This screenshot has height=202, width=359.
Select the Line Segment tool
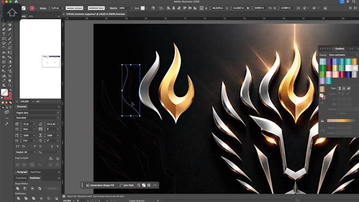tap(10, 34)
